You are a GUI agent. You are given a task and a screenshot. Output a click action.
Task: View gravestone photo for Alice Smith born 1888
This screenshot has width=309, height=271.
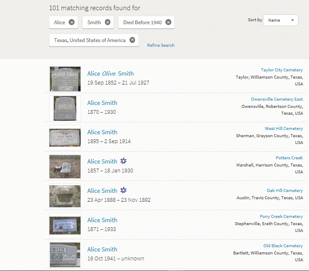pyautogui.click(x=65, y=196)
